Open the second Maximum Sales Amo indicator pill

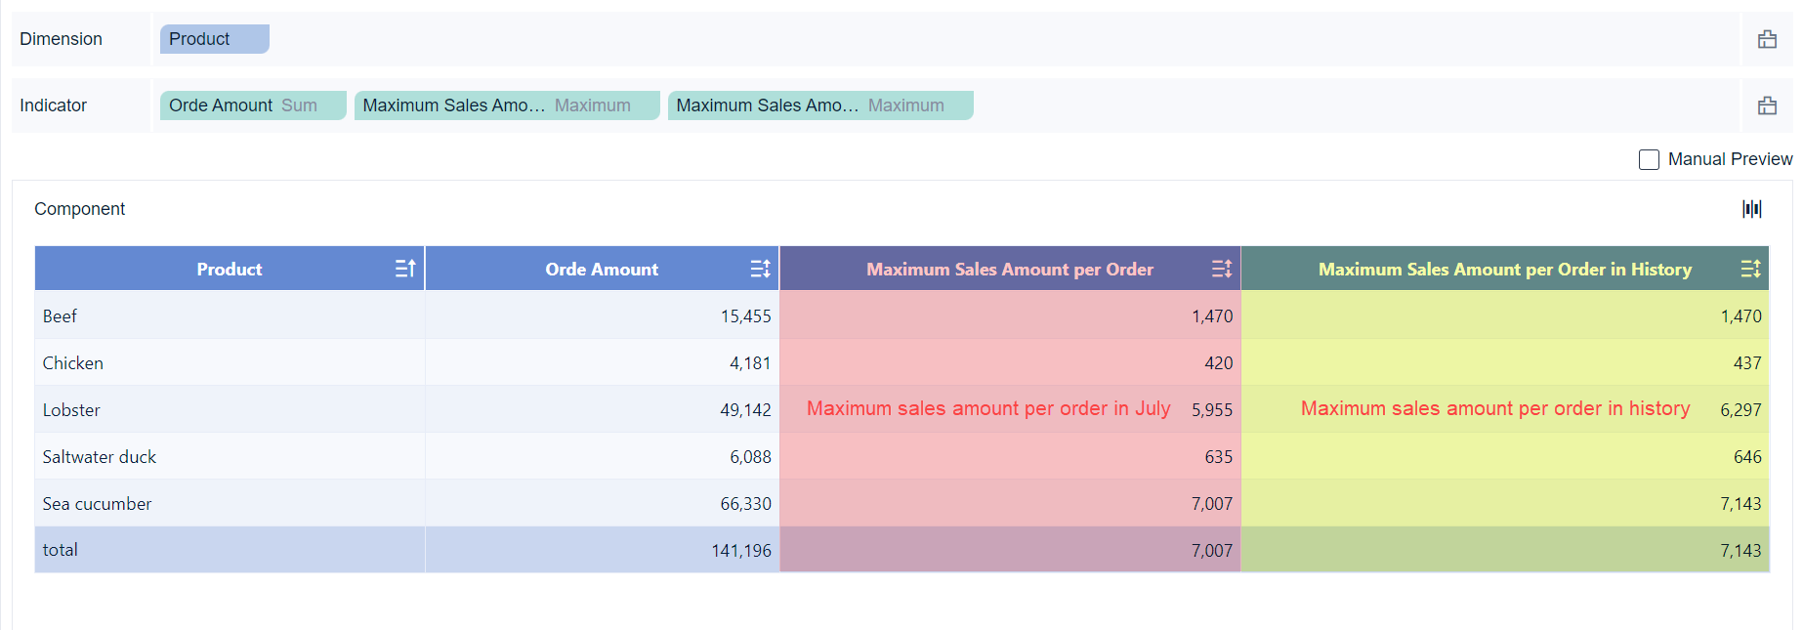point(506,105)
